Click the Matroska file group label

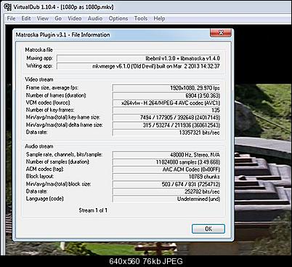tap(38, 49)
